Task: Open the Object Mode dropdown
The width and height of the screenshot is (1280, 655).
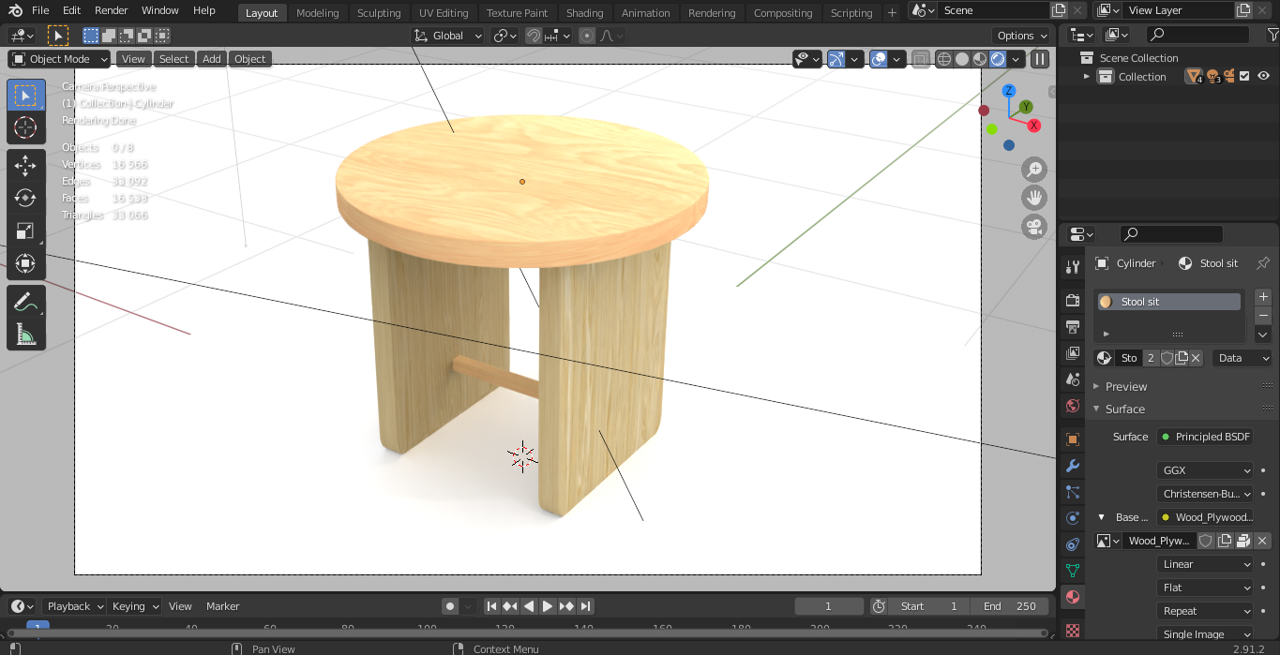Action: click(x=60, y=59)
